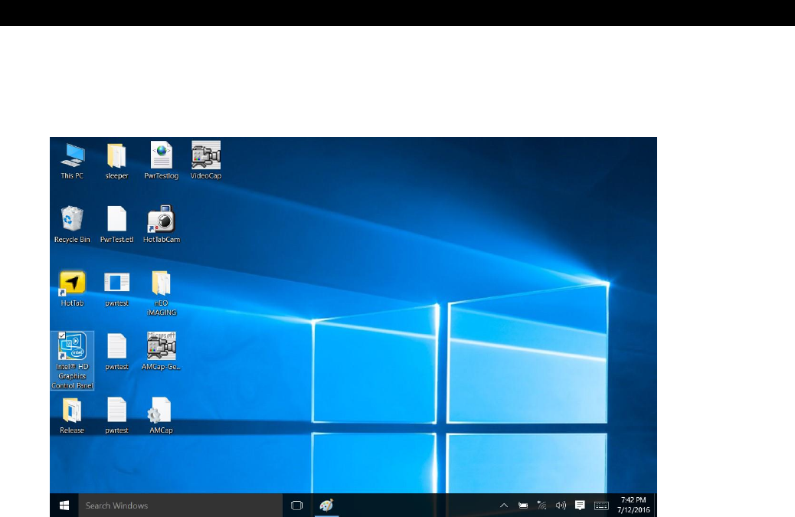Select the PwrTestlog desktop file

(161, 155)
